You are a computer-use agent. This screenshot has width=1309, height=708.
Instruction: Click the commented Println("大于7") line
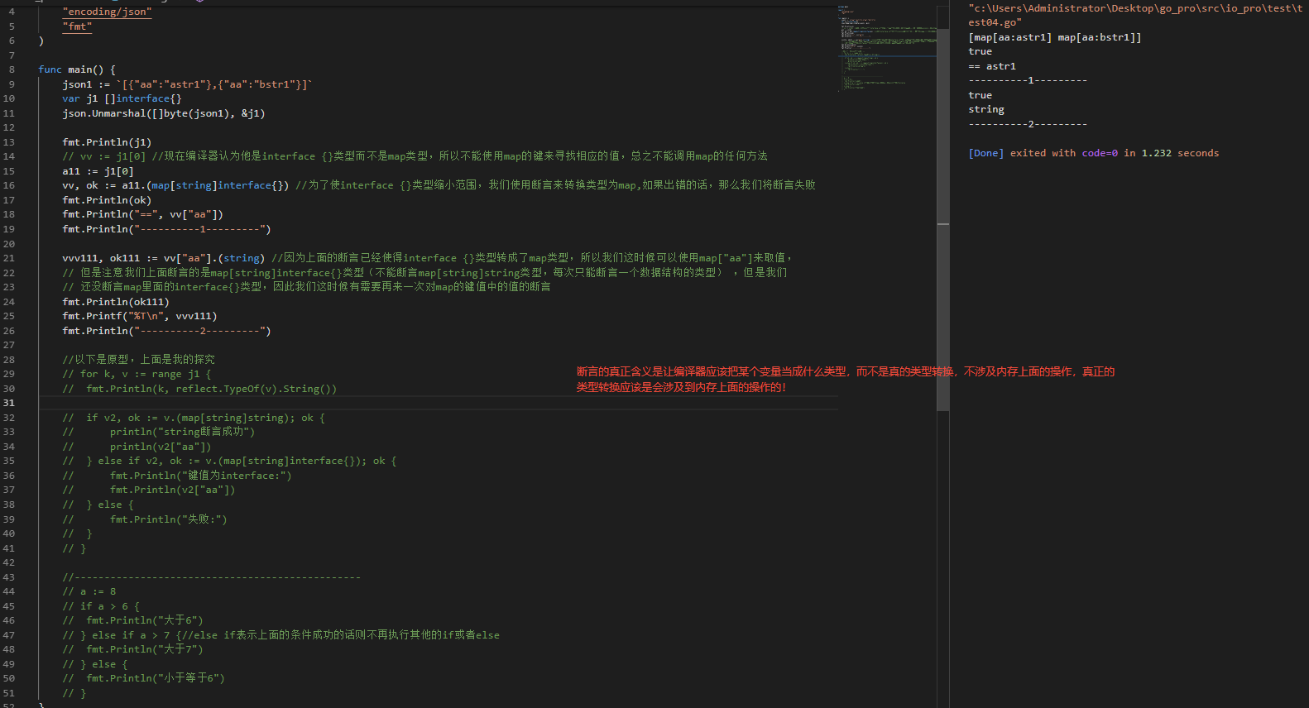(x=132, y=649)
